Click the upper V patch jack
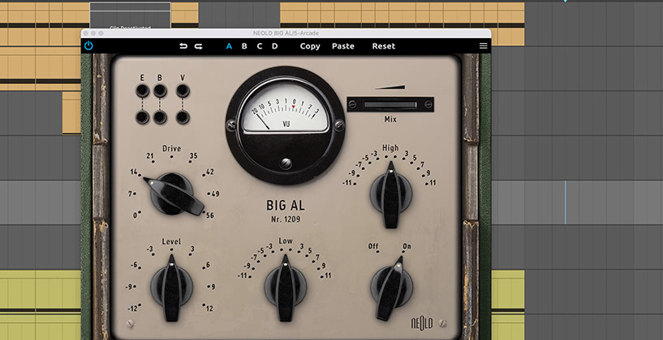The width and height of the screenshot is (663, 340). click(x=183, y=91)
